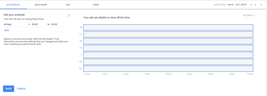Click the 6 am axis label

pos(126,74)
